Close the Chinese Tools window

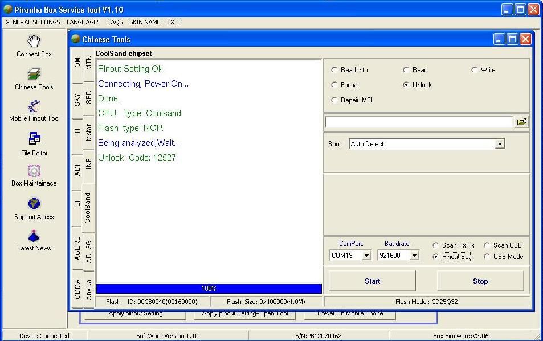point(525,39)
